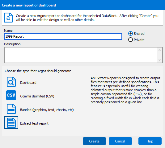The image size is (165, 148).
Task: Click the 'Dashboard' type label
Action: (28, 83)
